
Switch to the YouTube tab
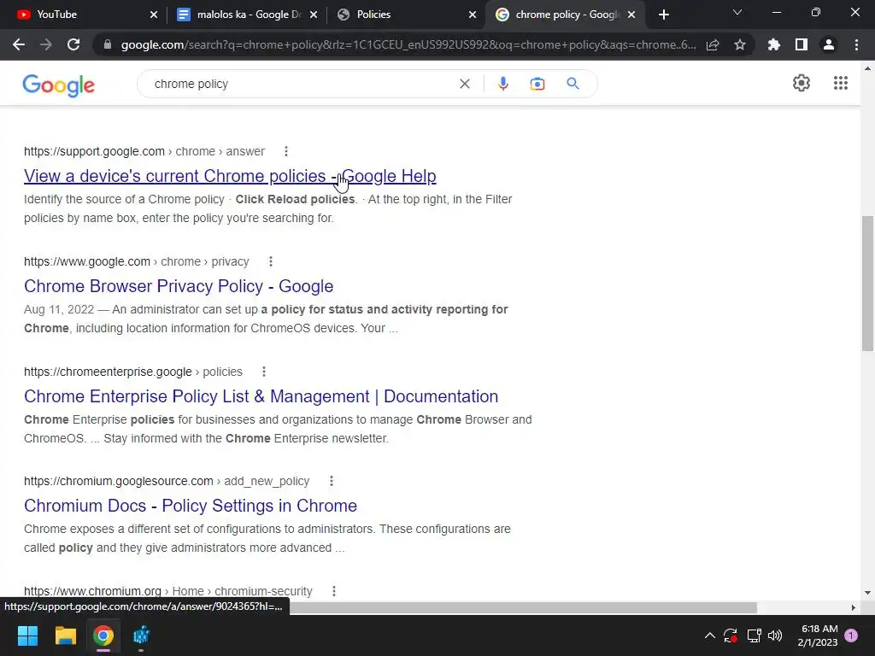coord(84,15)
